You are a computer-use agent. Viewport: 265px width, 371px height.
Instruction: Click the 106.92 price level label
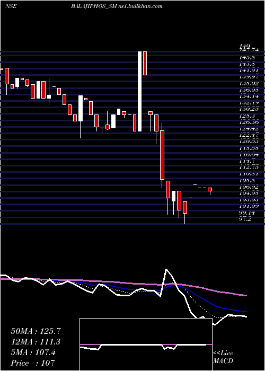click(x=249, y=188)
